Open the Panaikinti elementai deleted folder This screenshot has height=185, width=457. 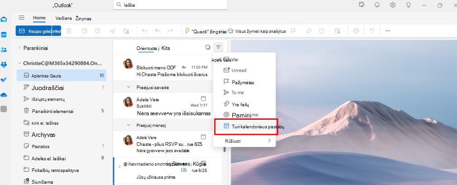(x=61, y=111)
